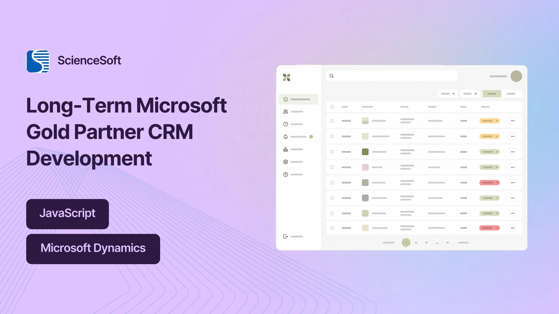Image resolution: width=559 pixels, height=314 pixels.
Task: Expand the filter dropdown beside green button
Action: (470, 94)
